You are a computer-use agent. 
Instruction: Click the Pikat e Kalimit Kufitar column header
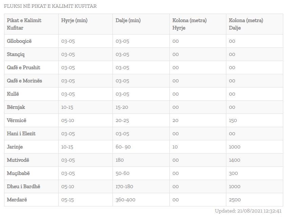(x=24, y=24)
